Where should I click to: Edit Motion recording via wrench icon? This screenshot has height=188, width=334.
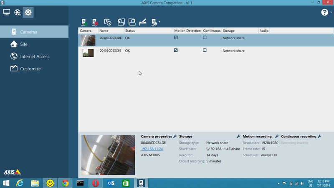click(277, 136)
